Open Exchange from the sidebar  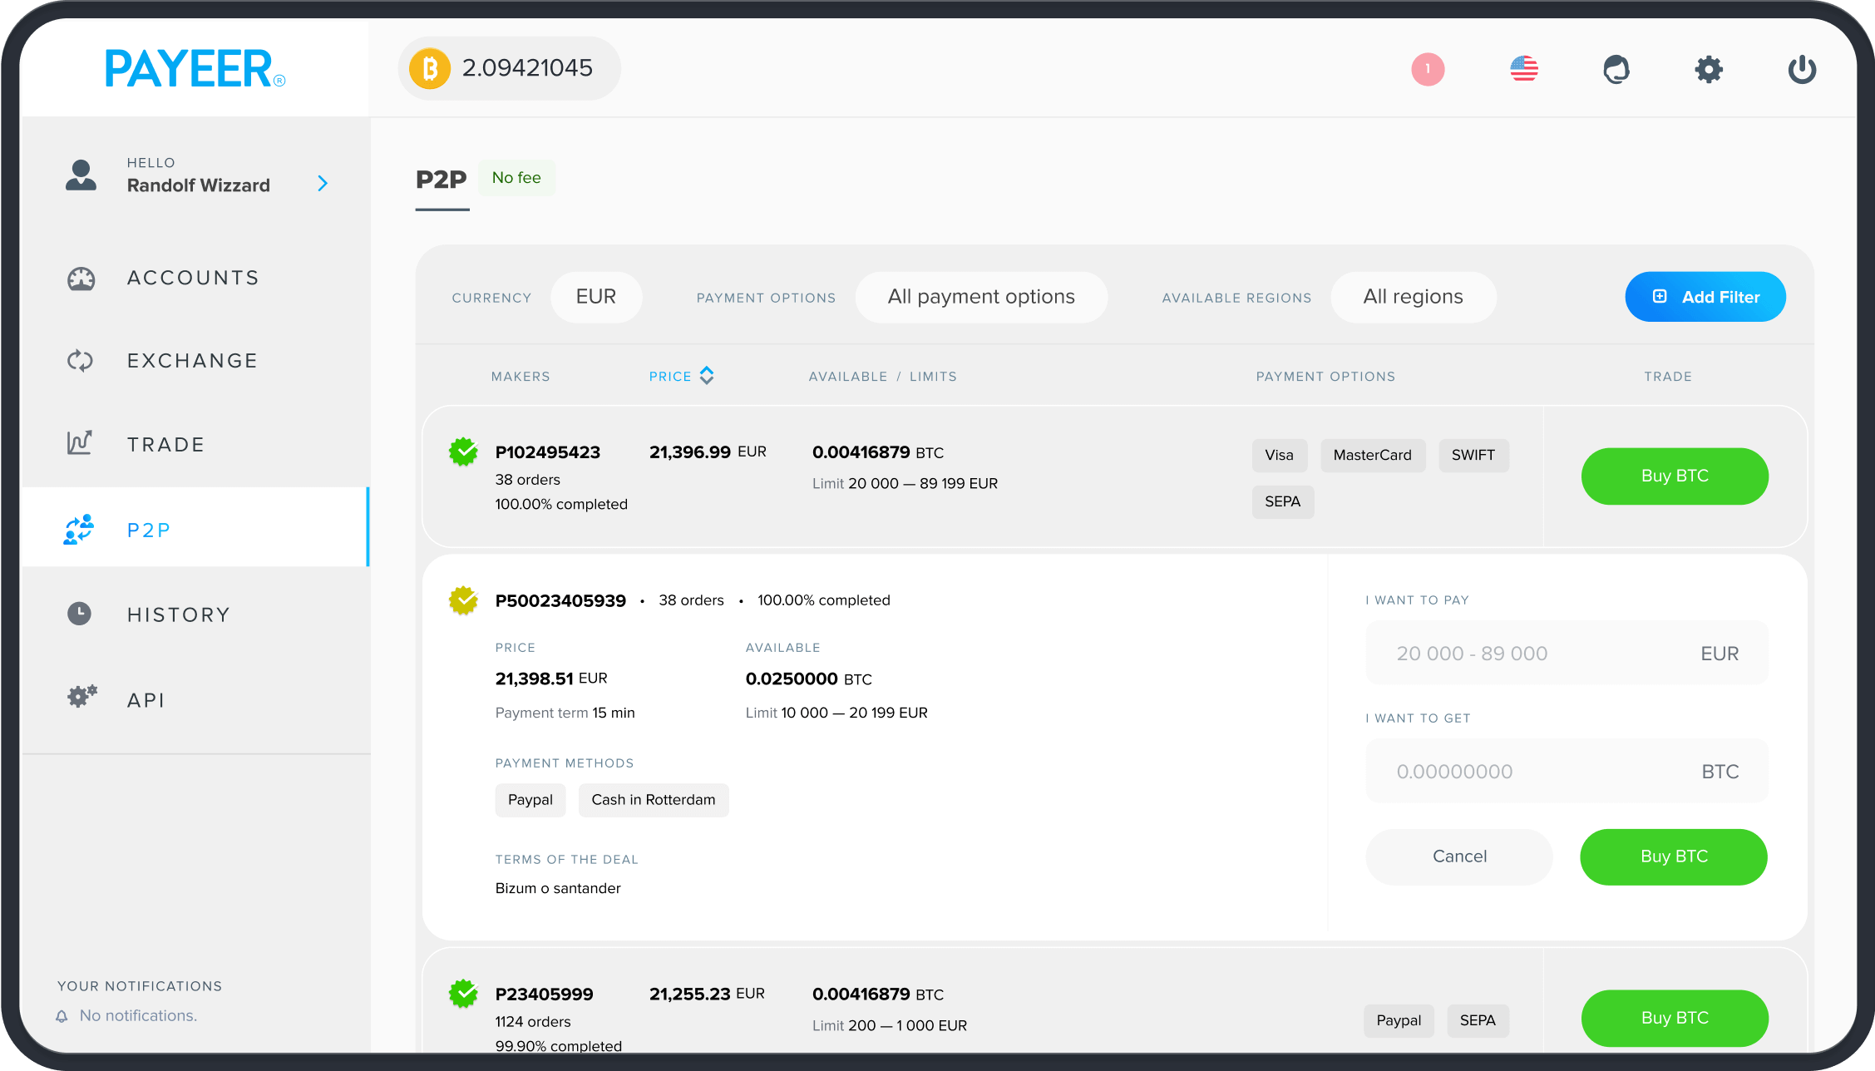pyautogui.click(x=192, y=361)
